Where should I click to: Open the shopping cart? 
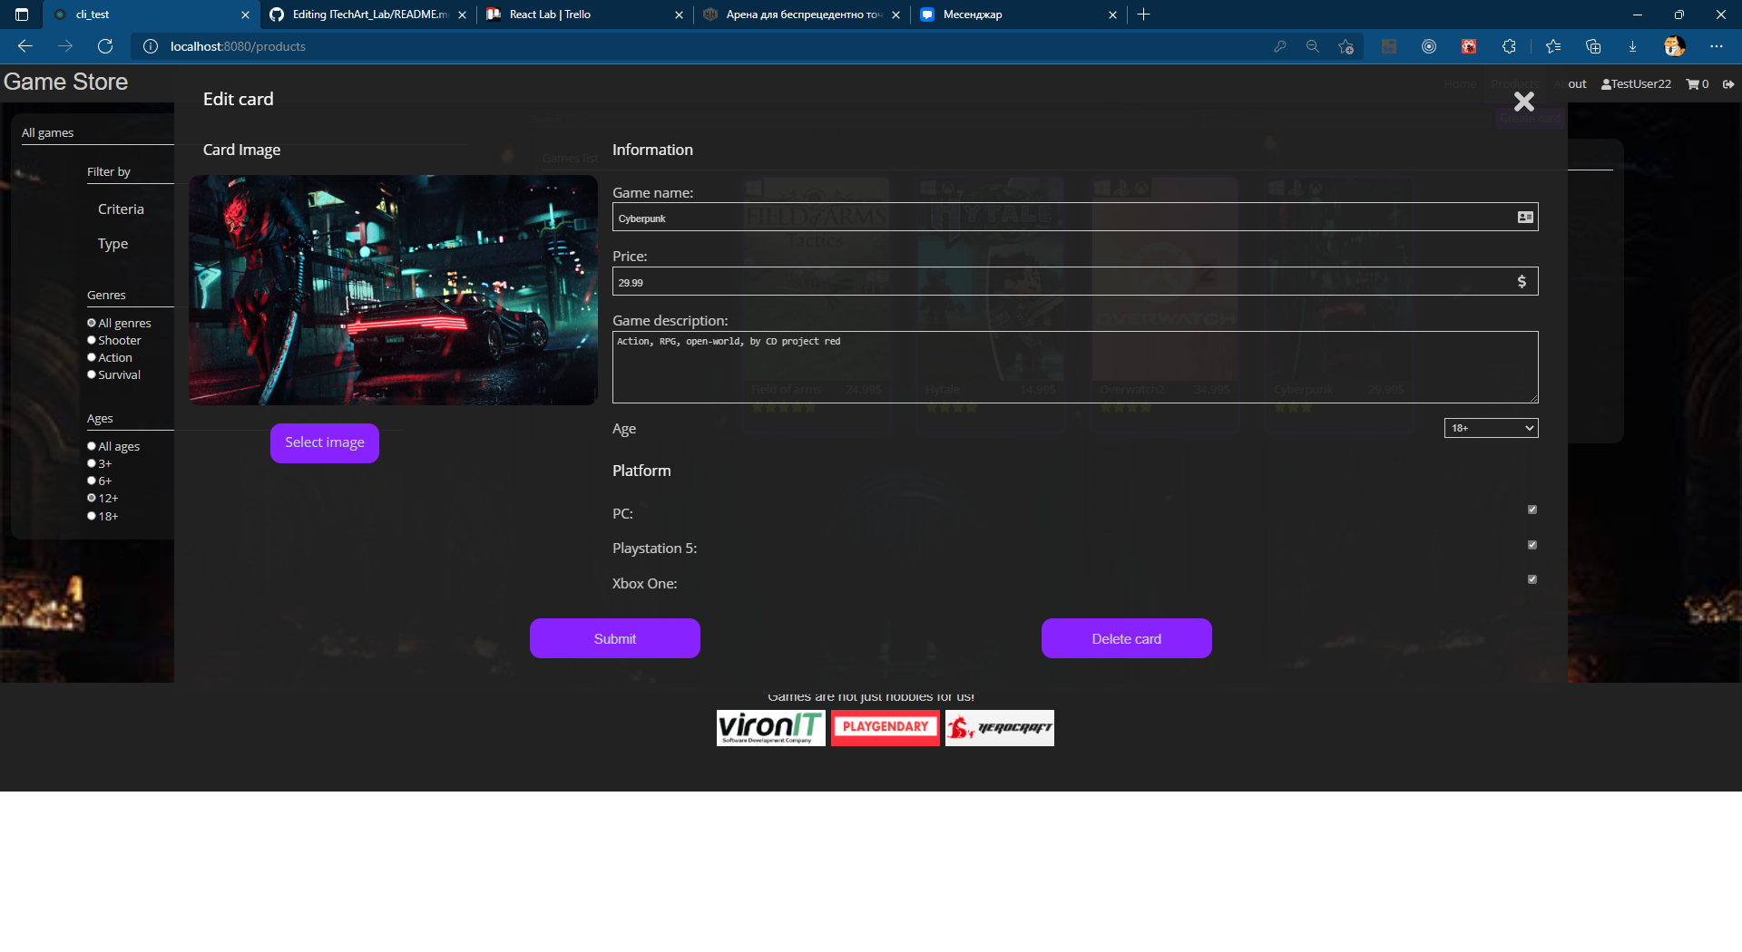click(x=1693, y=83)
